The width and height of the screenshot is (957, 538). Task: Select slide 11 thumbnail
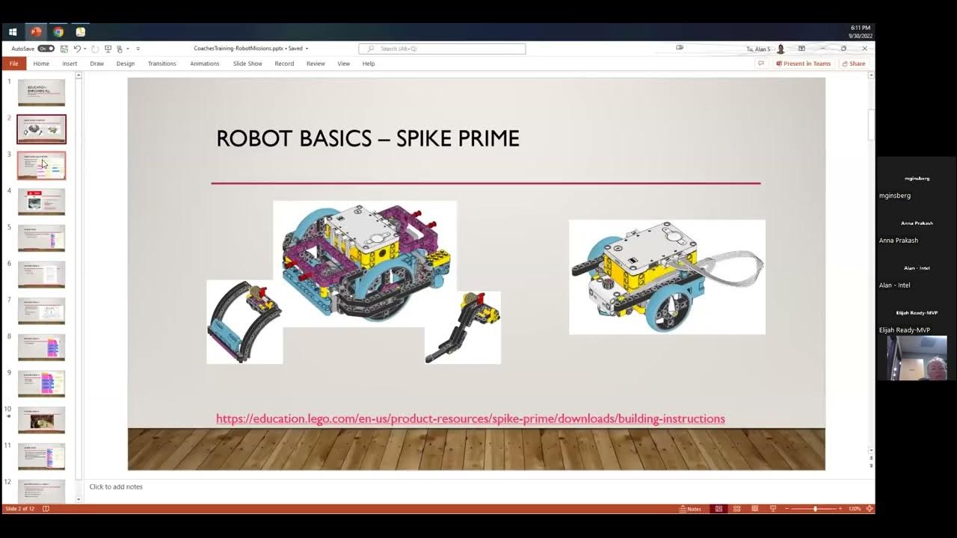[x=41, y=457]
